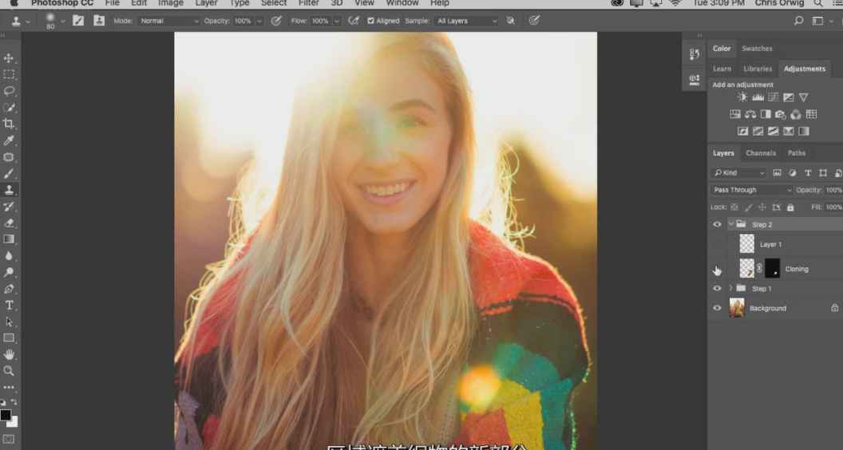Add a Photo Filter adjustment
The width and height of the screenshot is (843, 450).
point(781,114)
